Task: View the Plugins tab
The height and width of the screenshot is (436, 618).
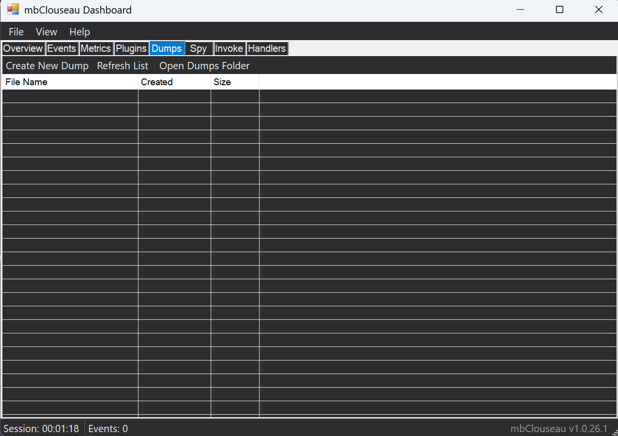Action: (131, 48)
